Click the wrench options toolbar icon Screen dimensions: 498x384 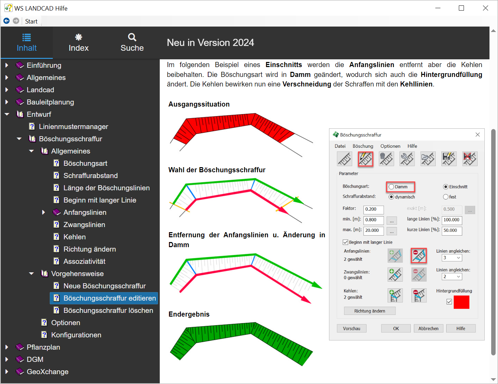pos(407,159)
